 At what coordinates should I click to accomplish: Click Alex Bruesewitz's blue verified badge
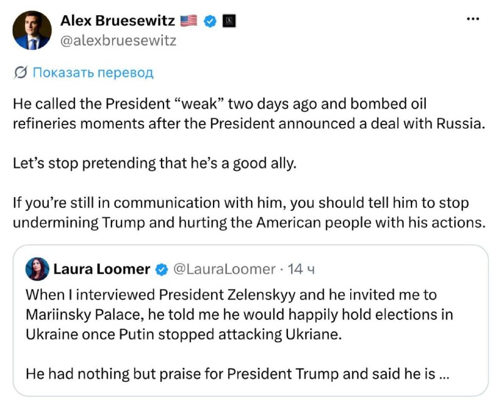point(210,21)
